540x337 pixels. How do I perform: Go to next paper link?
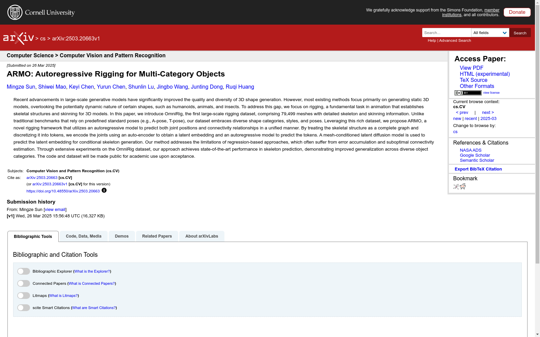488,113
